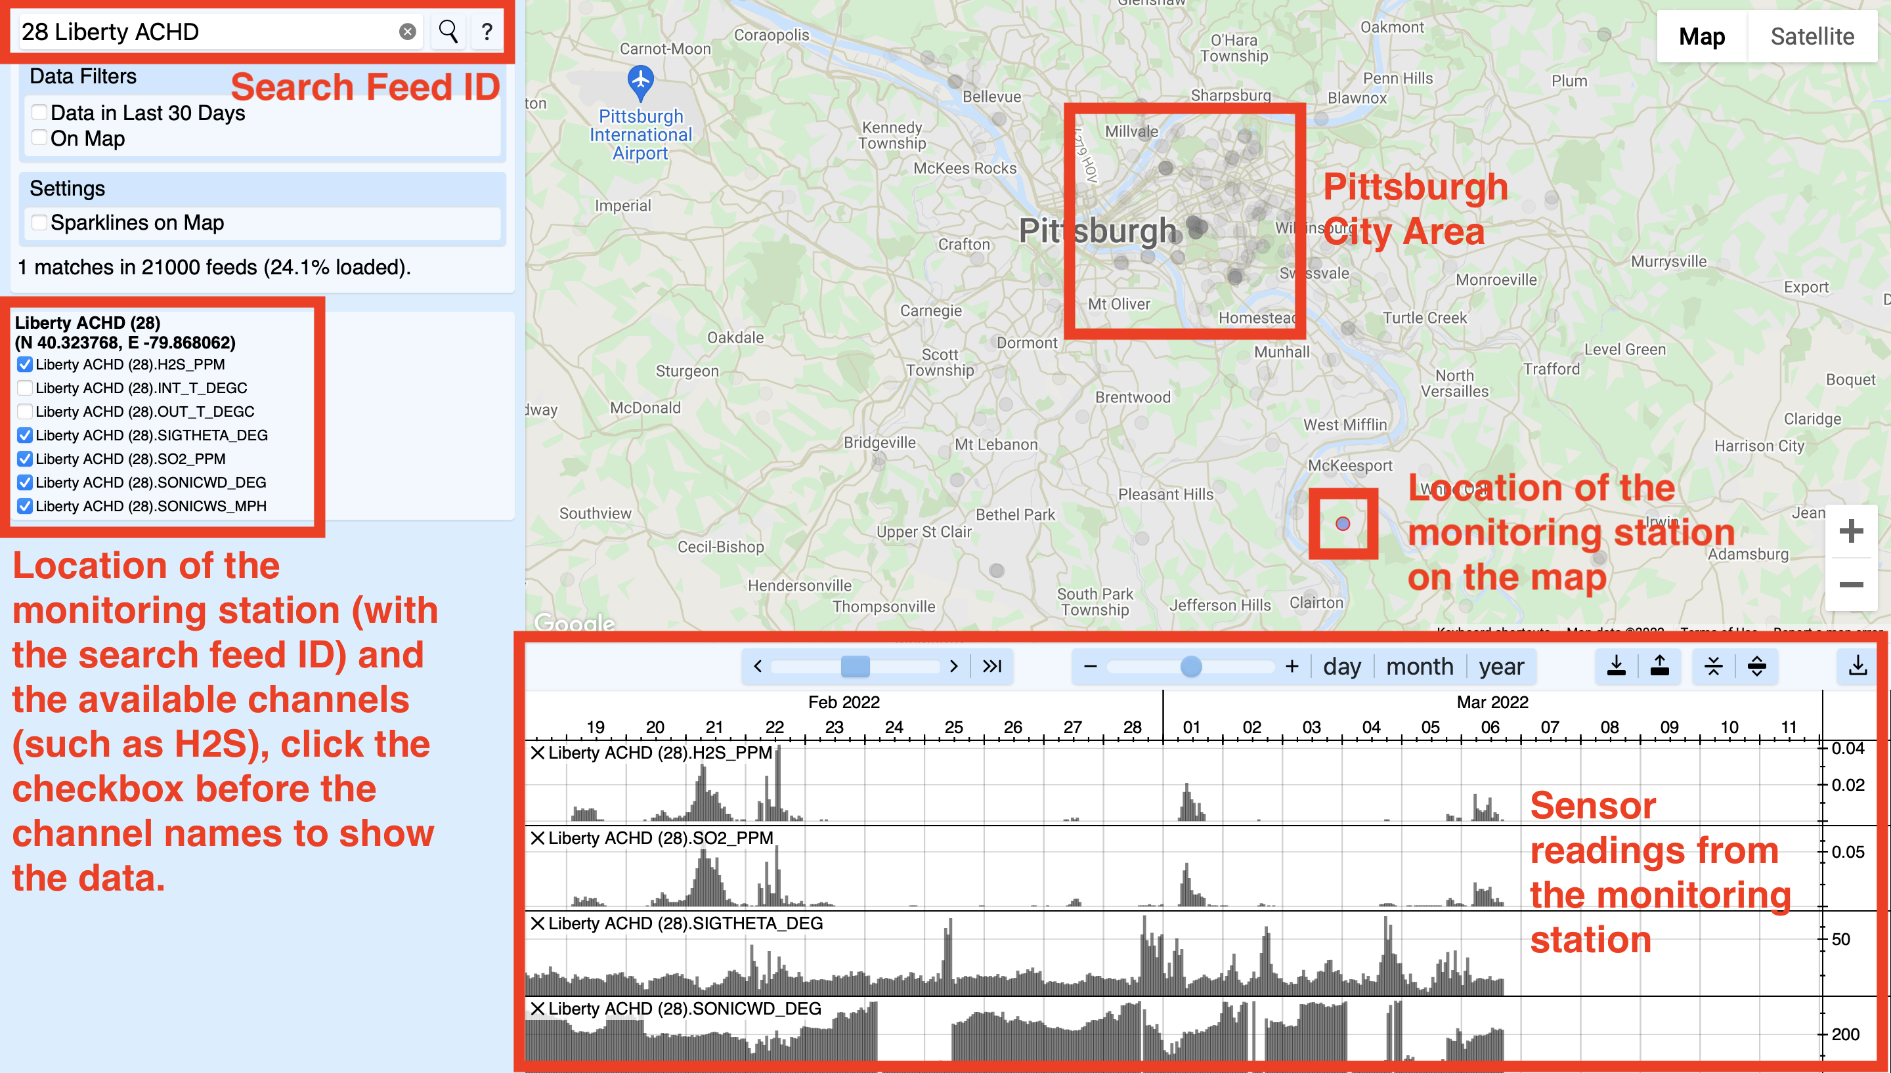Set time scale to month
Viewport: 1891px width, 1073px height.
[x=1419, y=666]
